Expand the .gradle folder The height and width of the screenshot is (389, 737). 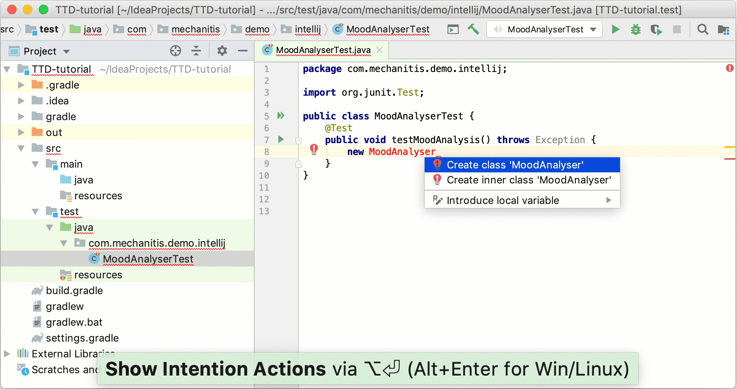tap(21, 85)
